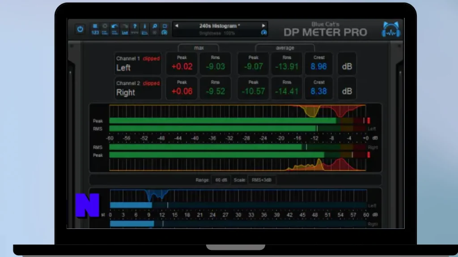Click the info 'i' icon
This screenshot has height=257, width=458.
pyautogui.click(x=144, y=26)
